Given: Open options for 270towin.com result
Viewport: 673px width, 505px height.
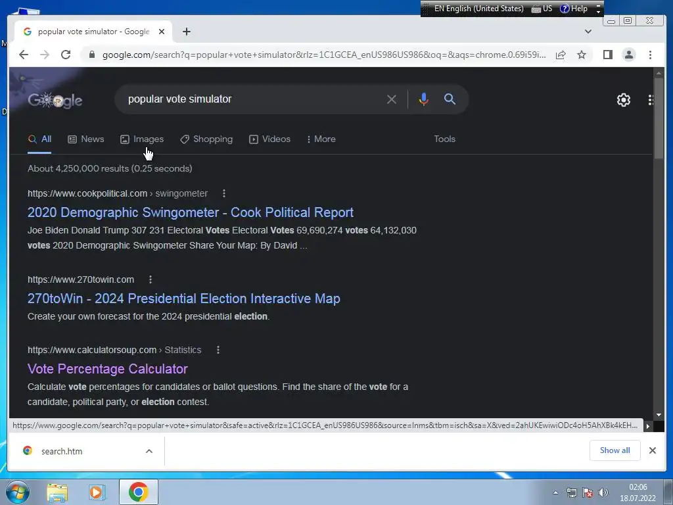Looking at the screenshot, I should pyautogui.click(x=151, y=279).
